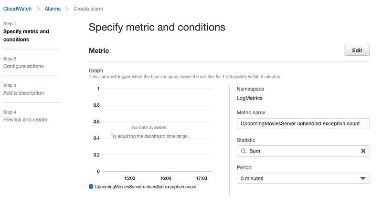
Task: Open the Period dropdown arrow
Action: (x=362, y=179)
